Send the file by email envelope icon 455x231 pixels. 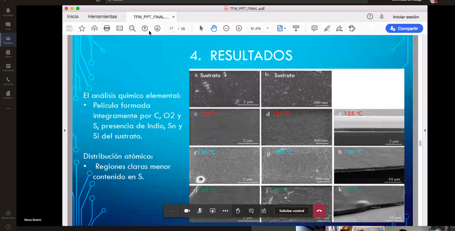point(119,28)
